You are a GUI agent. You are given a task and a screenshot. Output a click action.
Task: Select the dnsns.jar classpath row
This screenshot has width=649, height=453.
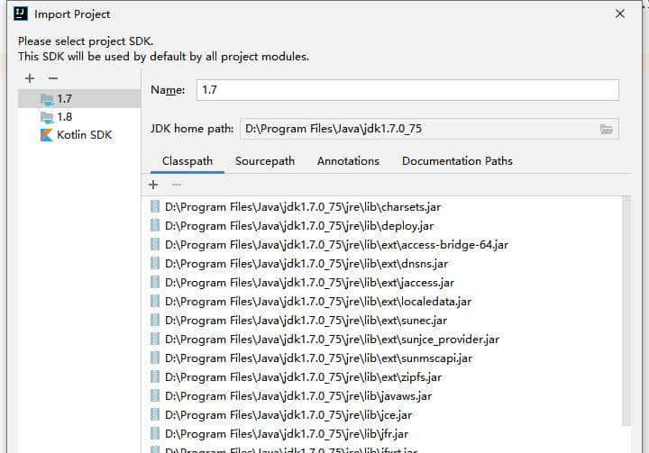tap(383, 264)
